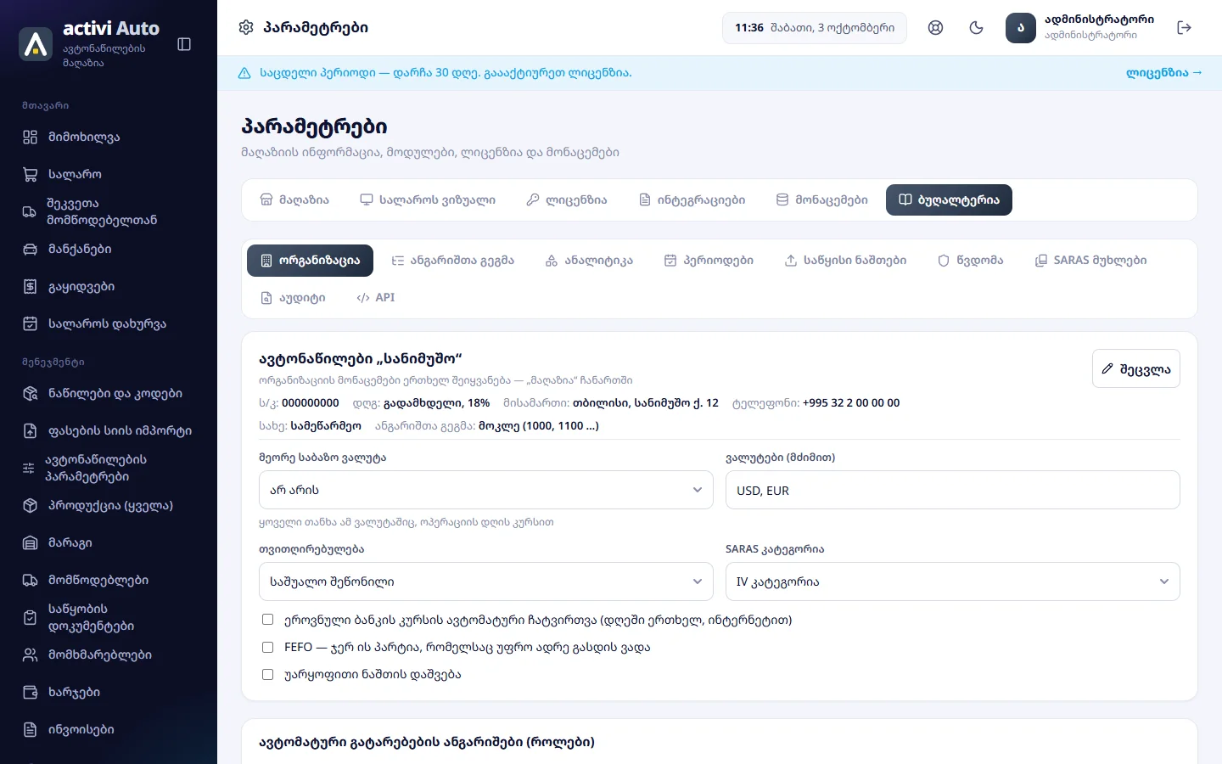Open ინვოისები via the document icon
This screenshot has height=764, width=1222.
click(x=31, y=729)
